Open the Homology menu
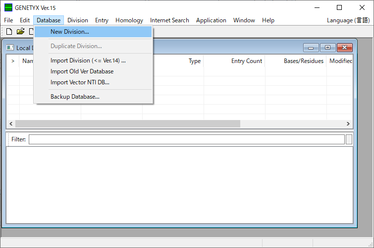 tap(129, 20)
